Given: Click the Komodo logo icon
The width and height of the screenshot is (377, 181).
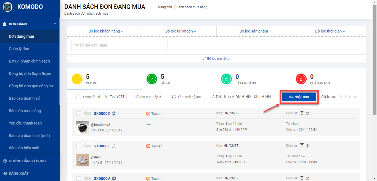Looking at the screenshot, I should coord(7,7).
